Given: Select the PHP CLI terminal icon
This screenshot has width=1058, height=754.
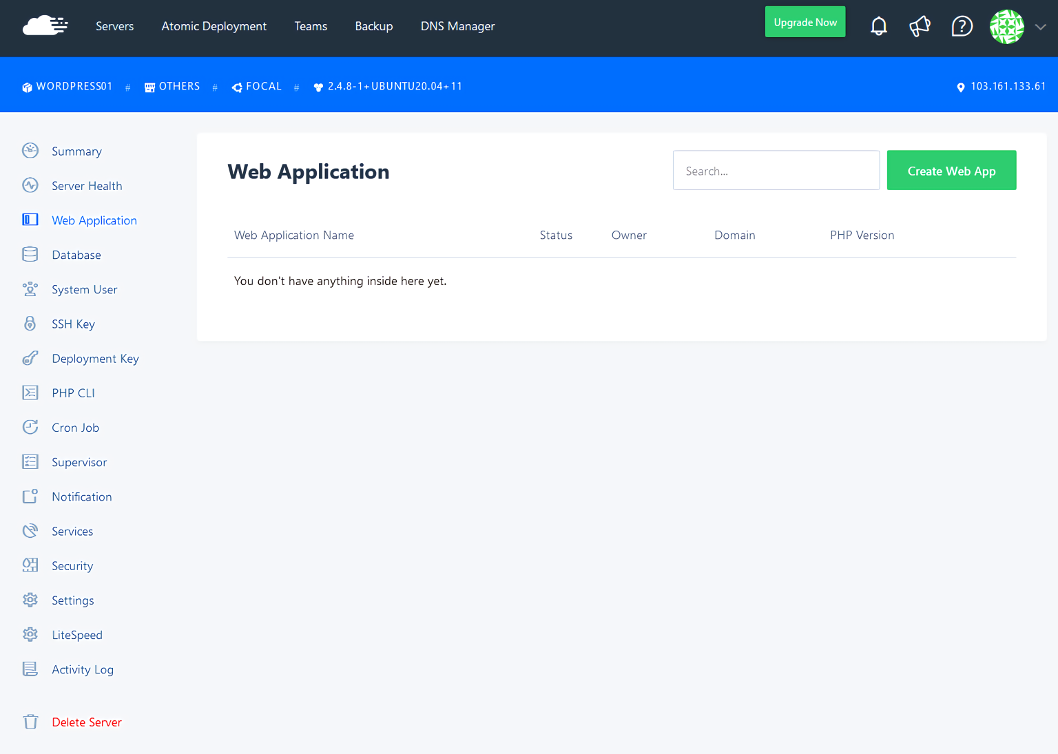Looking at the screenshot, I should [30, 392].
